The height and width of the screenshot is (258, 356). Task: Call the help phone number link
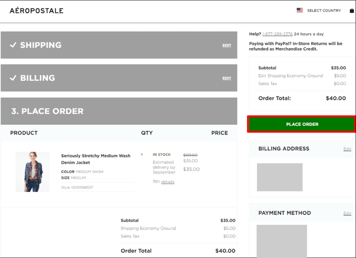(277, 34)
